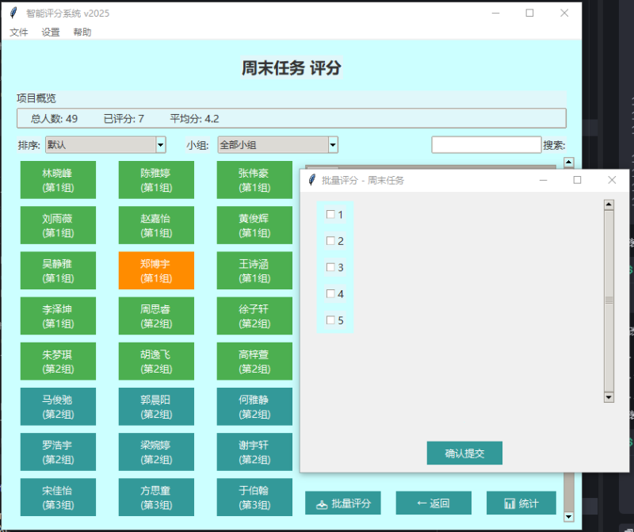Click the search input field
Image resolution: width=634 pixels, height=532 pixels.
point(487,145)
